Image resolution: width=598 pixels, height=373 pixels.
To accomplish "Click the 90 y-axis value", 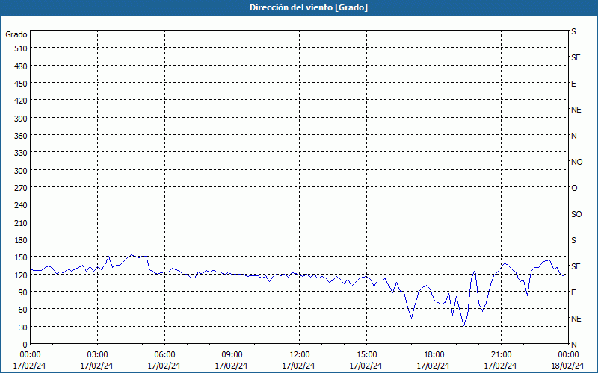I will pyautogui.click(x=23, y=292).
